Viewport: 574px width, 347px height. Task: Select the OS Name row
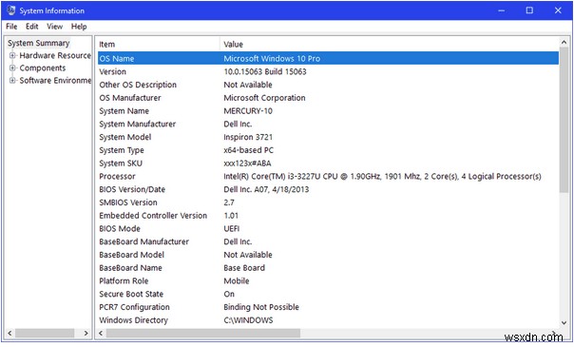coord(328,59)
